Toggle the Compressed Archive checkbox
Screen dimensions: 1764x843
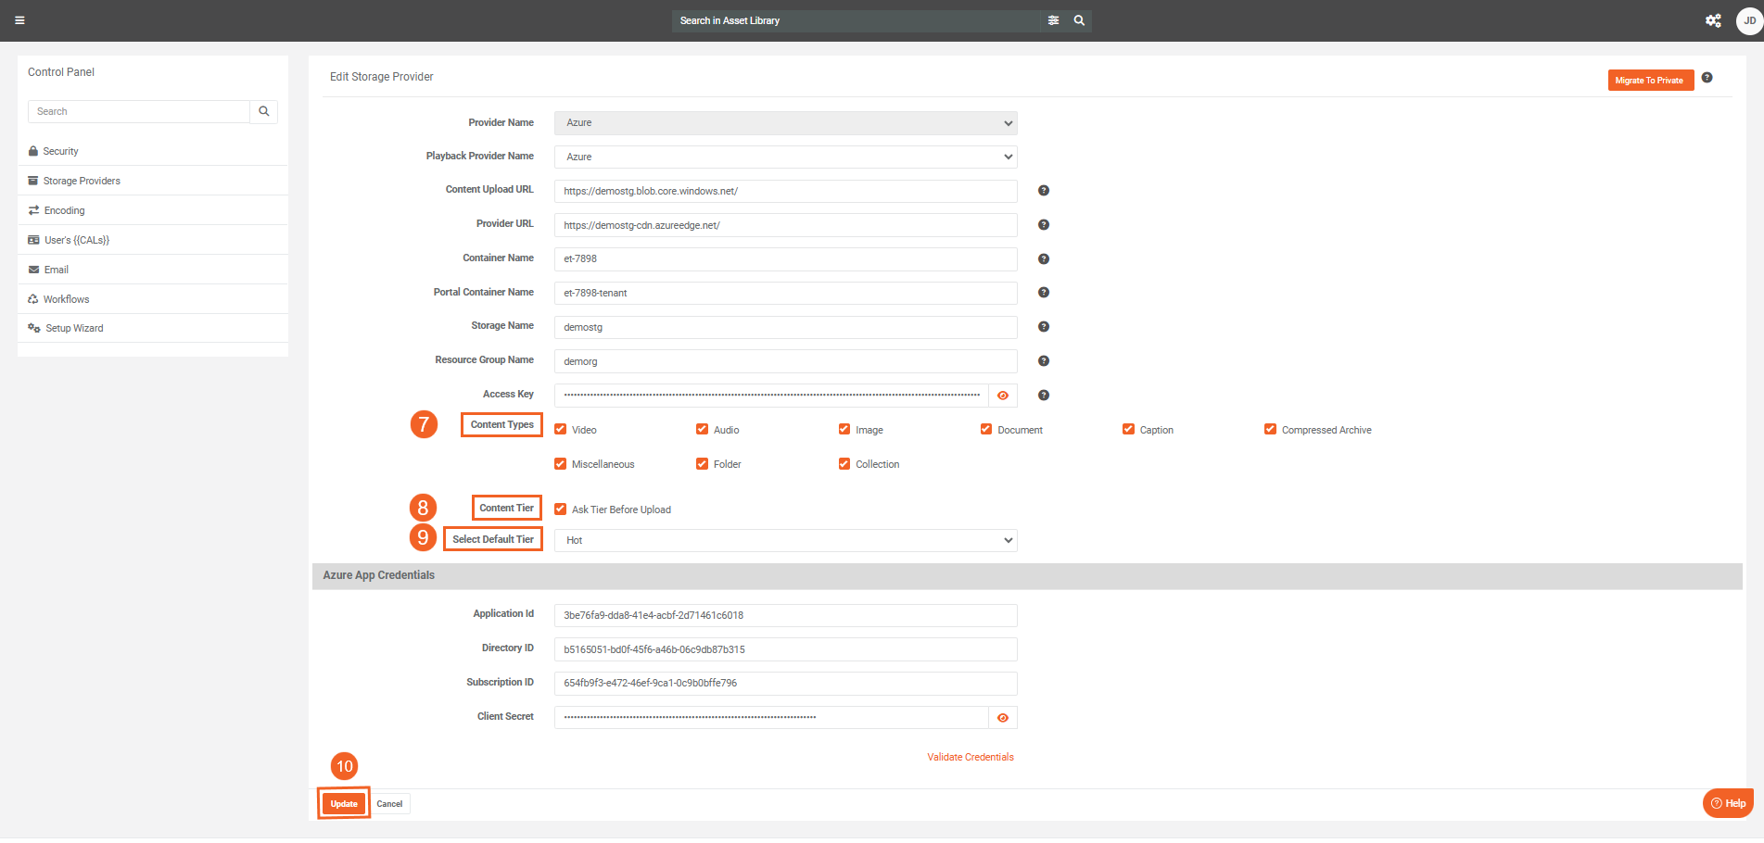pos(1270,430)
